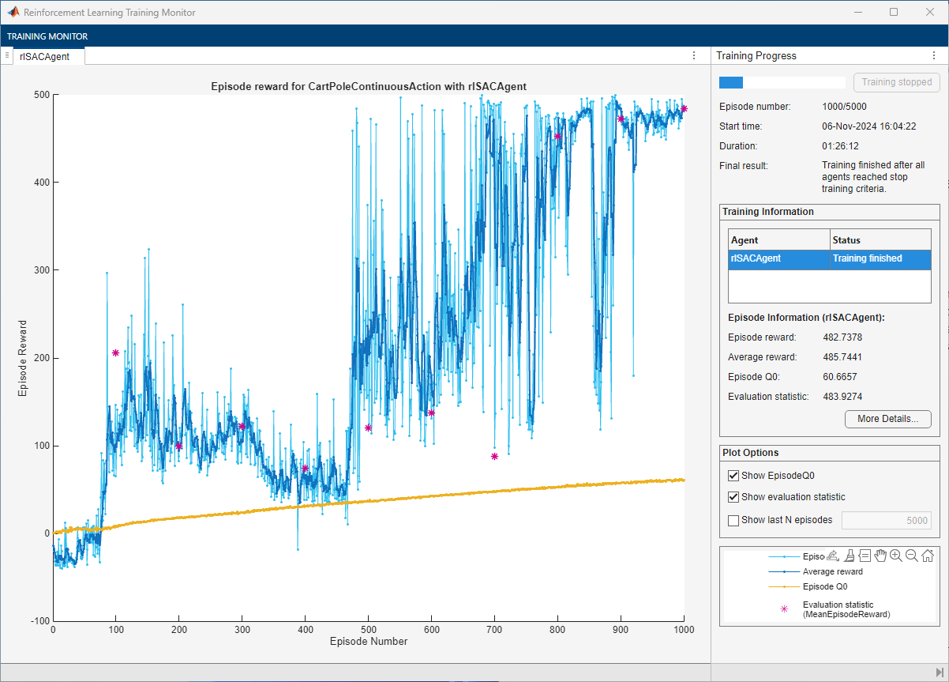
Task: Enable the data tips tool
Action: (865, 556)
